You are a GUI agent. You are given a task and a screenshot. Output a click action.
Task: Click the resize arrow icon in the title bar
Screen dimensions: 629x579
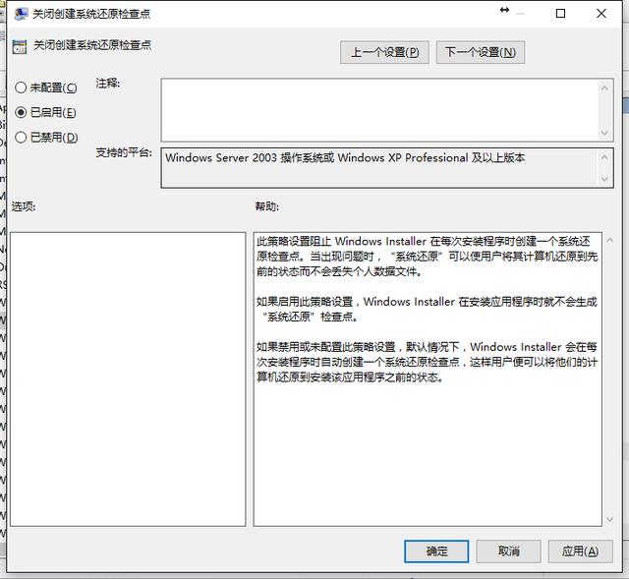point(504,10)
